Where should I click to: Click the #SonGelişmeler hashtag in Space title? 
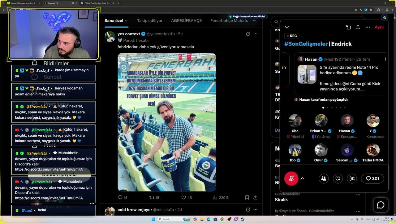(x=306, y=44)
